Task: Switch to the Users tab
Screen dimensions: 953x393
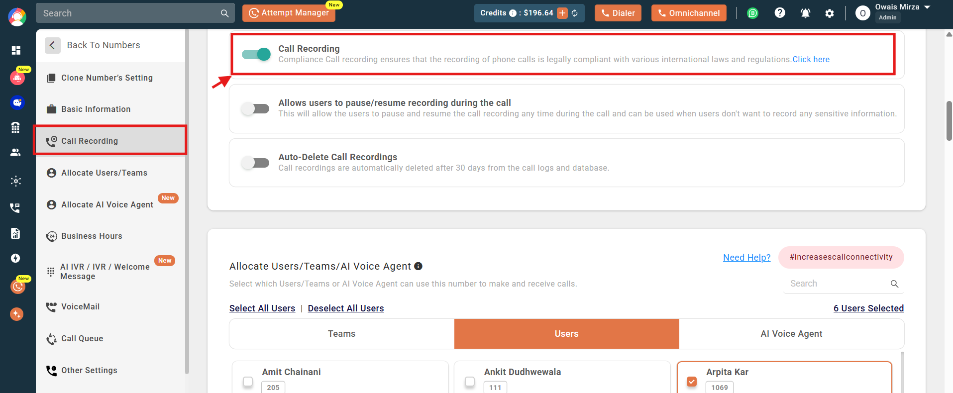Action: pyautogui.click(x=567, y=334)
